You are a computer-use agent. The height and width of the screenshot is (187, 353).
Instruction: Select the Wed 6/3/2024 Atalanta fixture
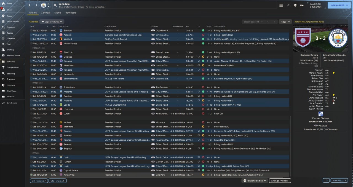click(x=160, y=92)
